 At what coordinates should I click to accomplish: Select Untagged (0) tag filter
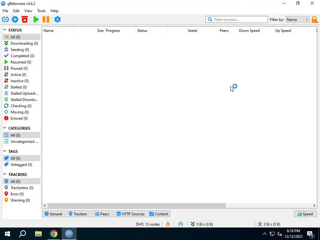(x=22, y=164)
